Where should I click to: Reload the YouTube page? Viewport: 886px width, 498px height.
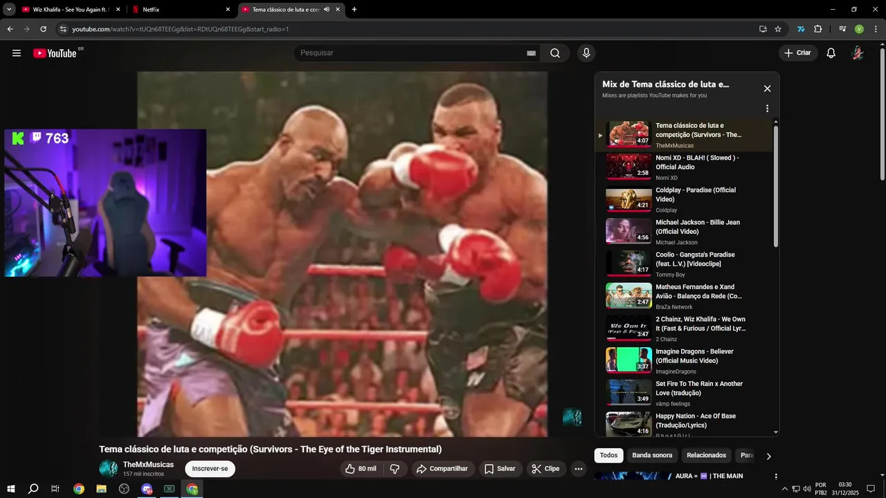pos(43,29)
